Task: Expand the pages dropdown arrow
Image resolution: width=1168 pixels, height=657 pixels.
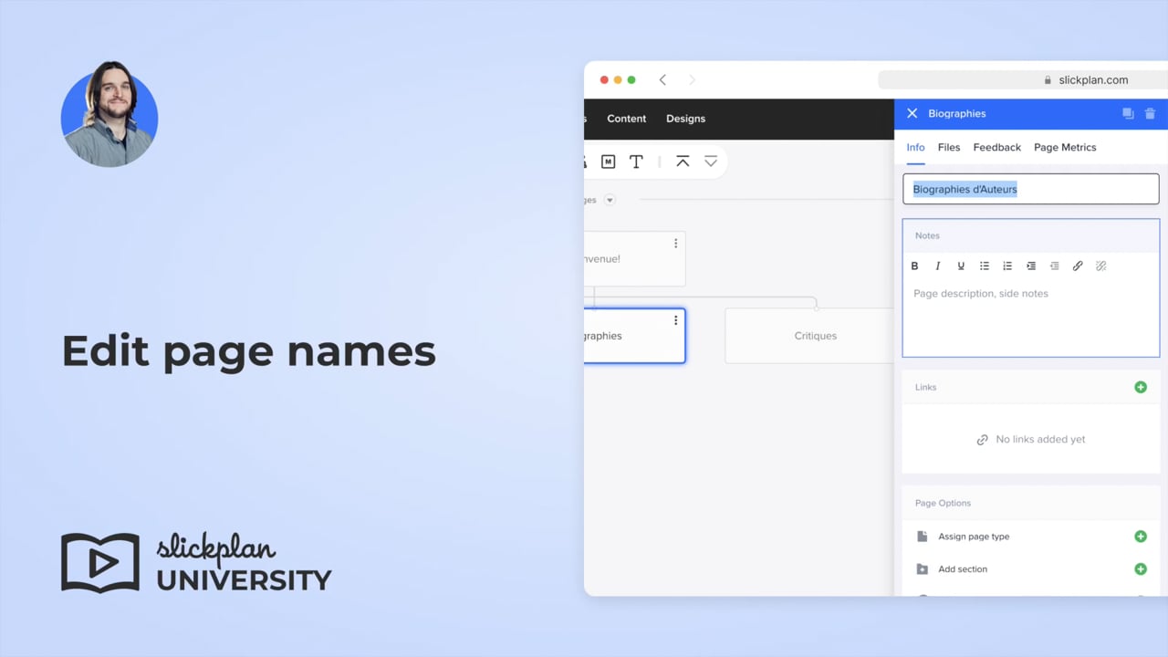Action: tap(610, 200)
